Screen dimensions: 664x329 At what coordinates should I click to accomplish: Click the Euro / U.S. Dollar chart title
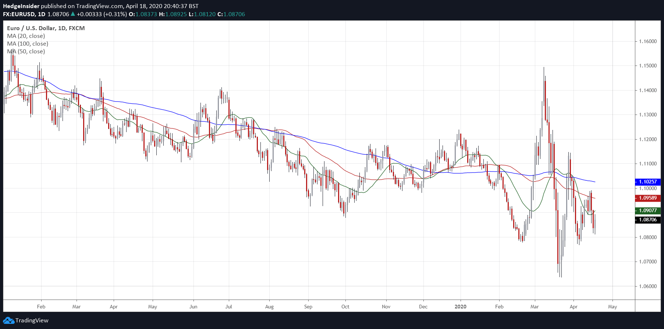click(x=46, y=28)
